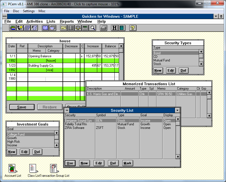Image resolution: width=226 pixels, height=182 pixels.
Task: Click the Security Types scroll down arrow
Action: point(201,64)
